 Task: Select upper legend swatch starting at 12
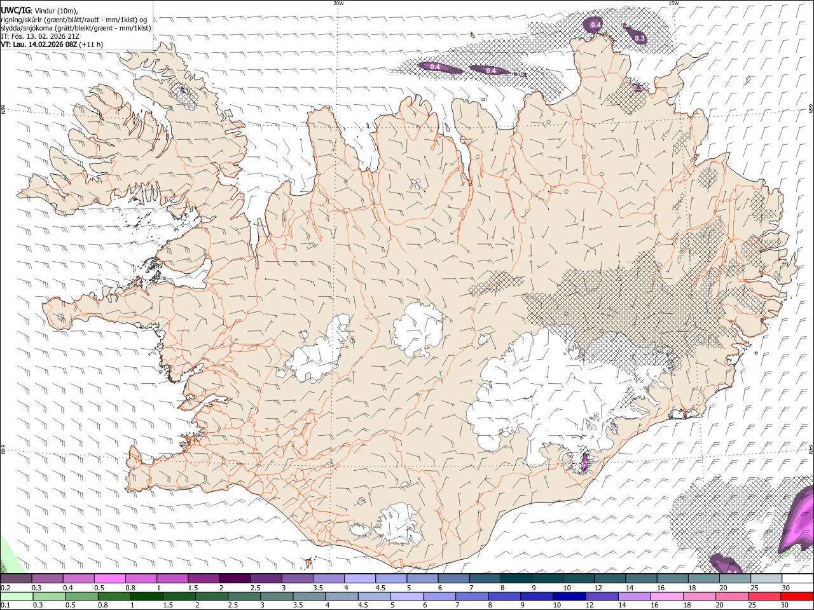tap(609, 579)
